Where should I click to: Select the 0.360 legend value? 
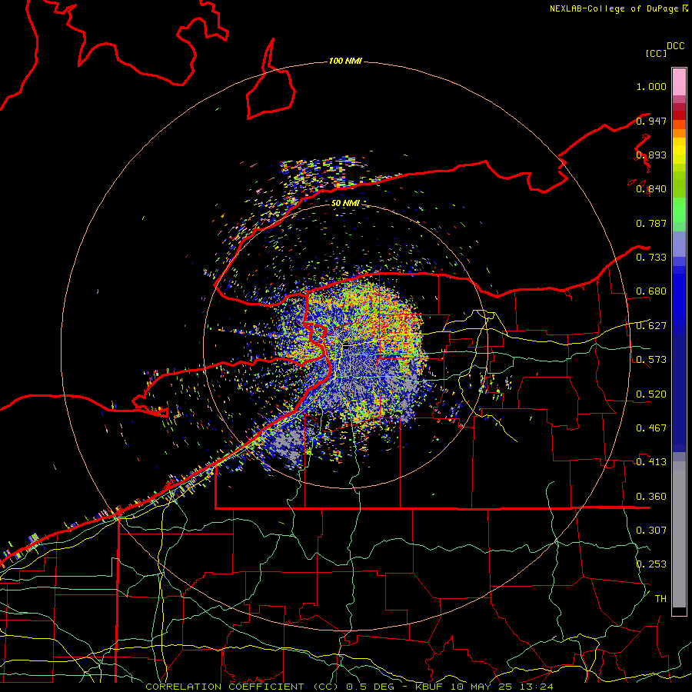tap(651, 497)
